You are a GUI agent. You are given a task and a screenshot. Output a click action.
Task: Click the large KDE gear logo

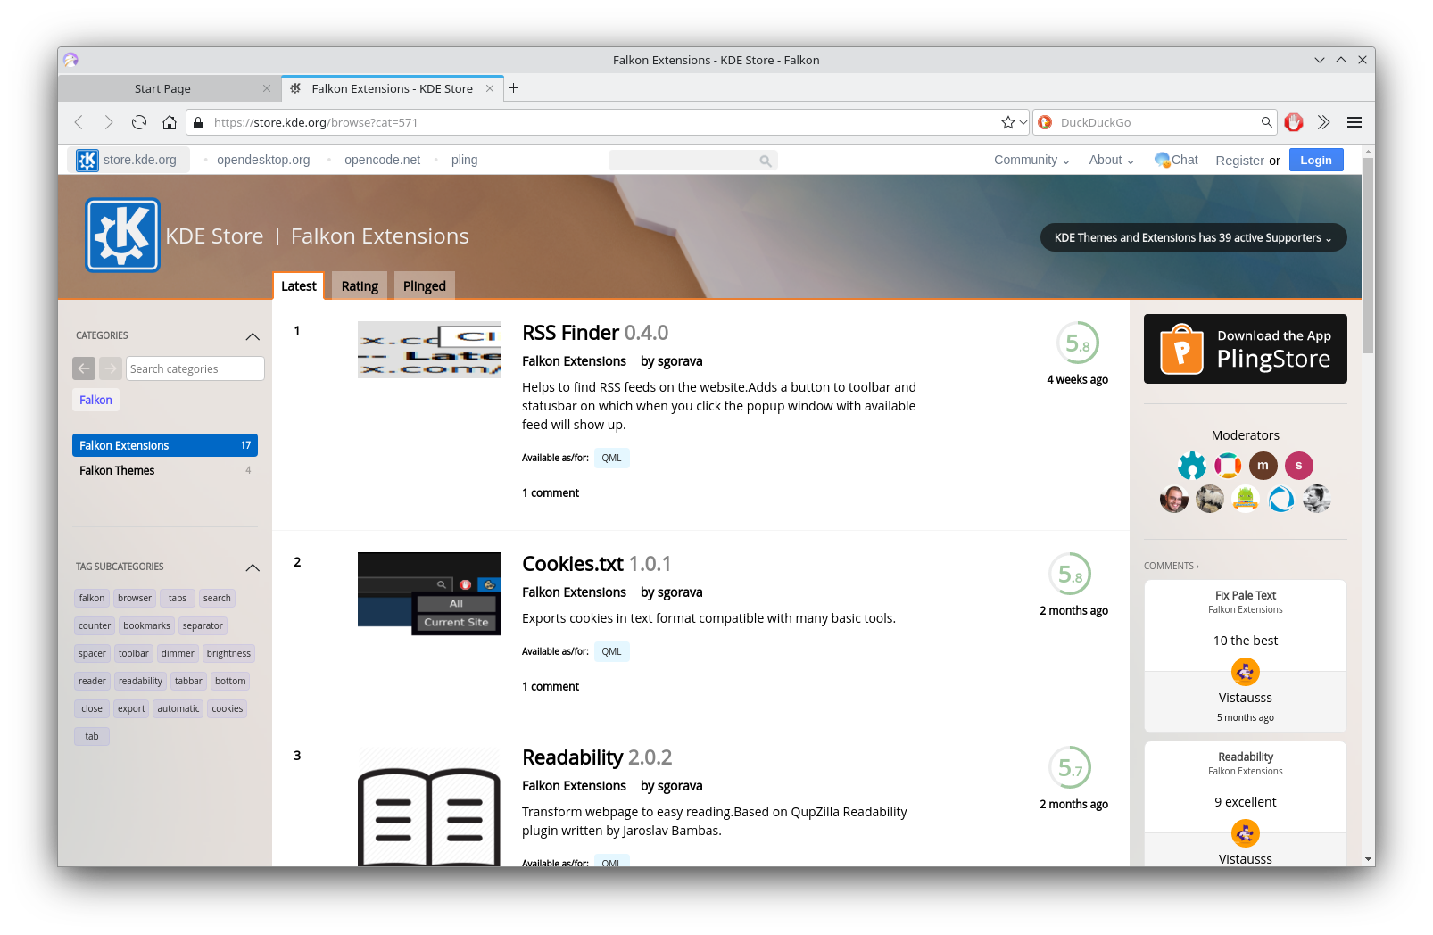[123, 235]
